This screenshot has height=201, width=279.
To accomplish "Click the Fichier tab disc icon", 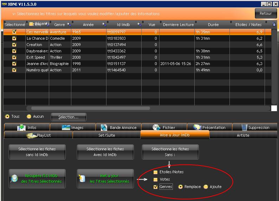I will click(x=156, y=127).
